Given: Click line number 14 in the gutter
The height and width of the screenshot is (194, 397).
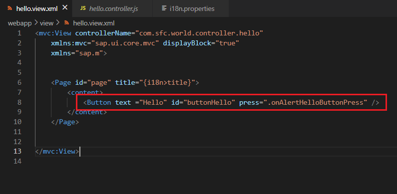Looking at the screenshot, I should (x=17, y=161).
